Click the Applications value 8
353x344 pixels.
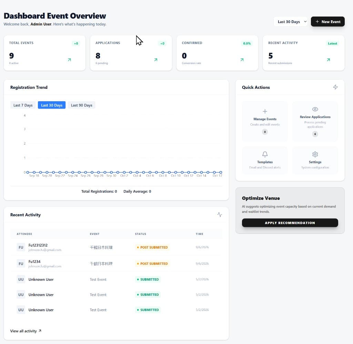click(x=98, y=55)
